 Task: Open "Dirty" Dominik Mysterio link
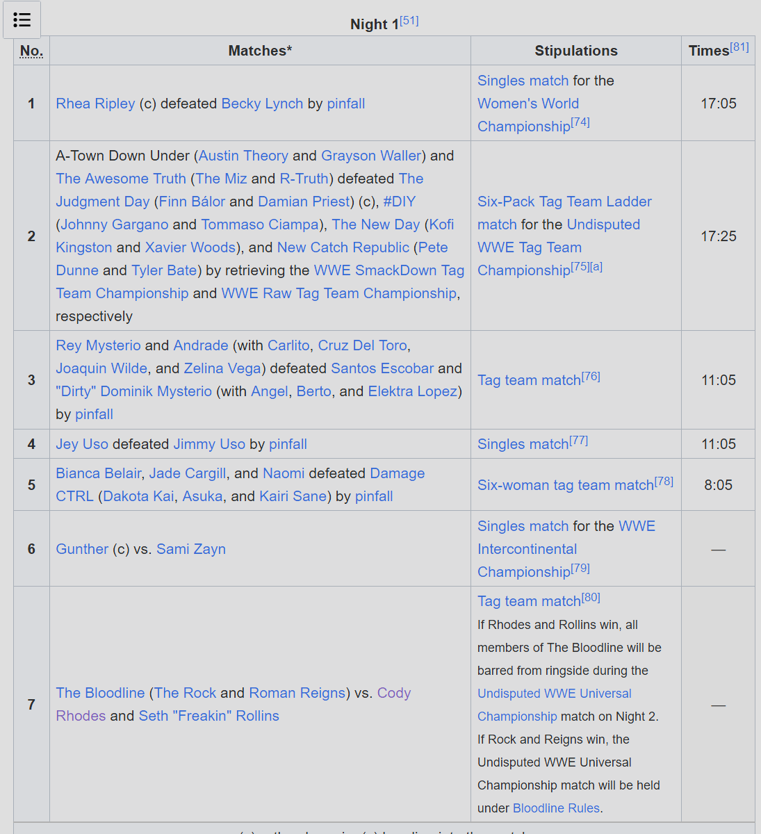[x=134, y=391]
